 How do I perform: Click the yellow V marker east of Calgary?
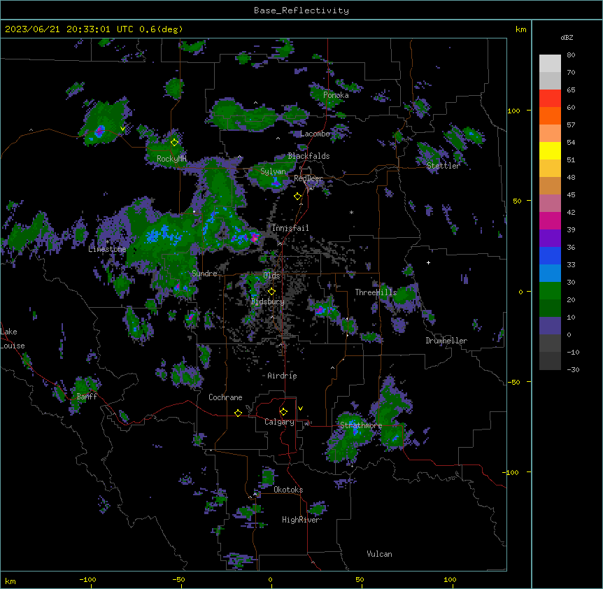click(x=300, y=409)
